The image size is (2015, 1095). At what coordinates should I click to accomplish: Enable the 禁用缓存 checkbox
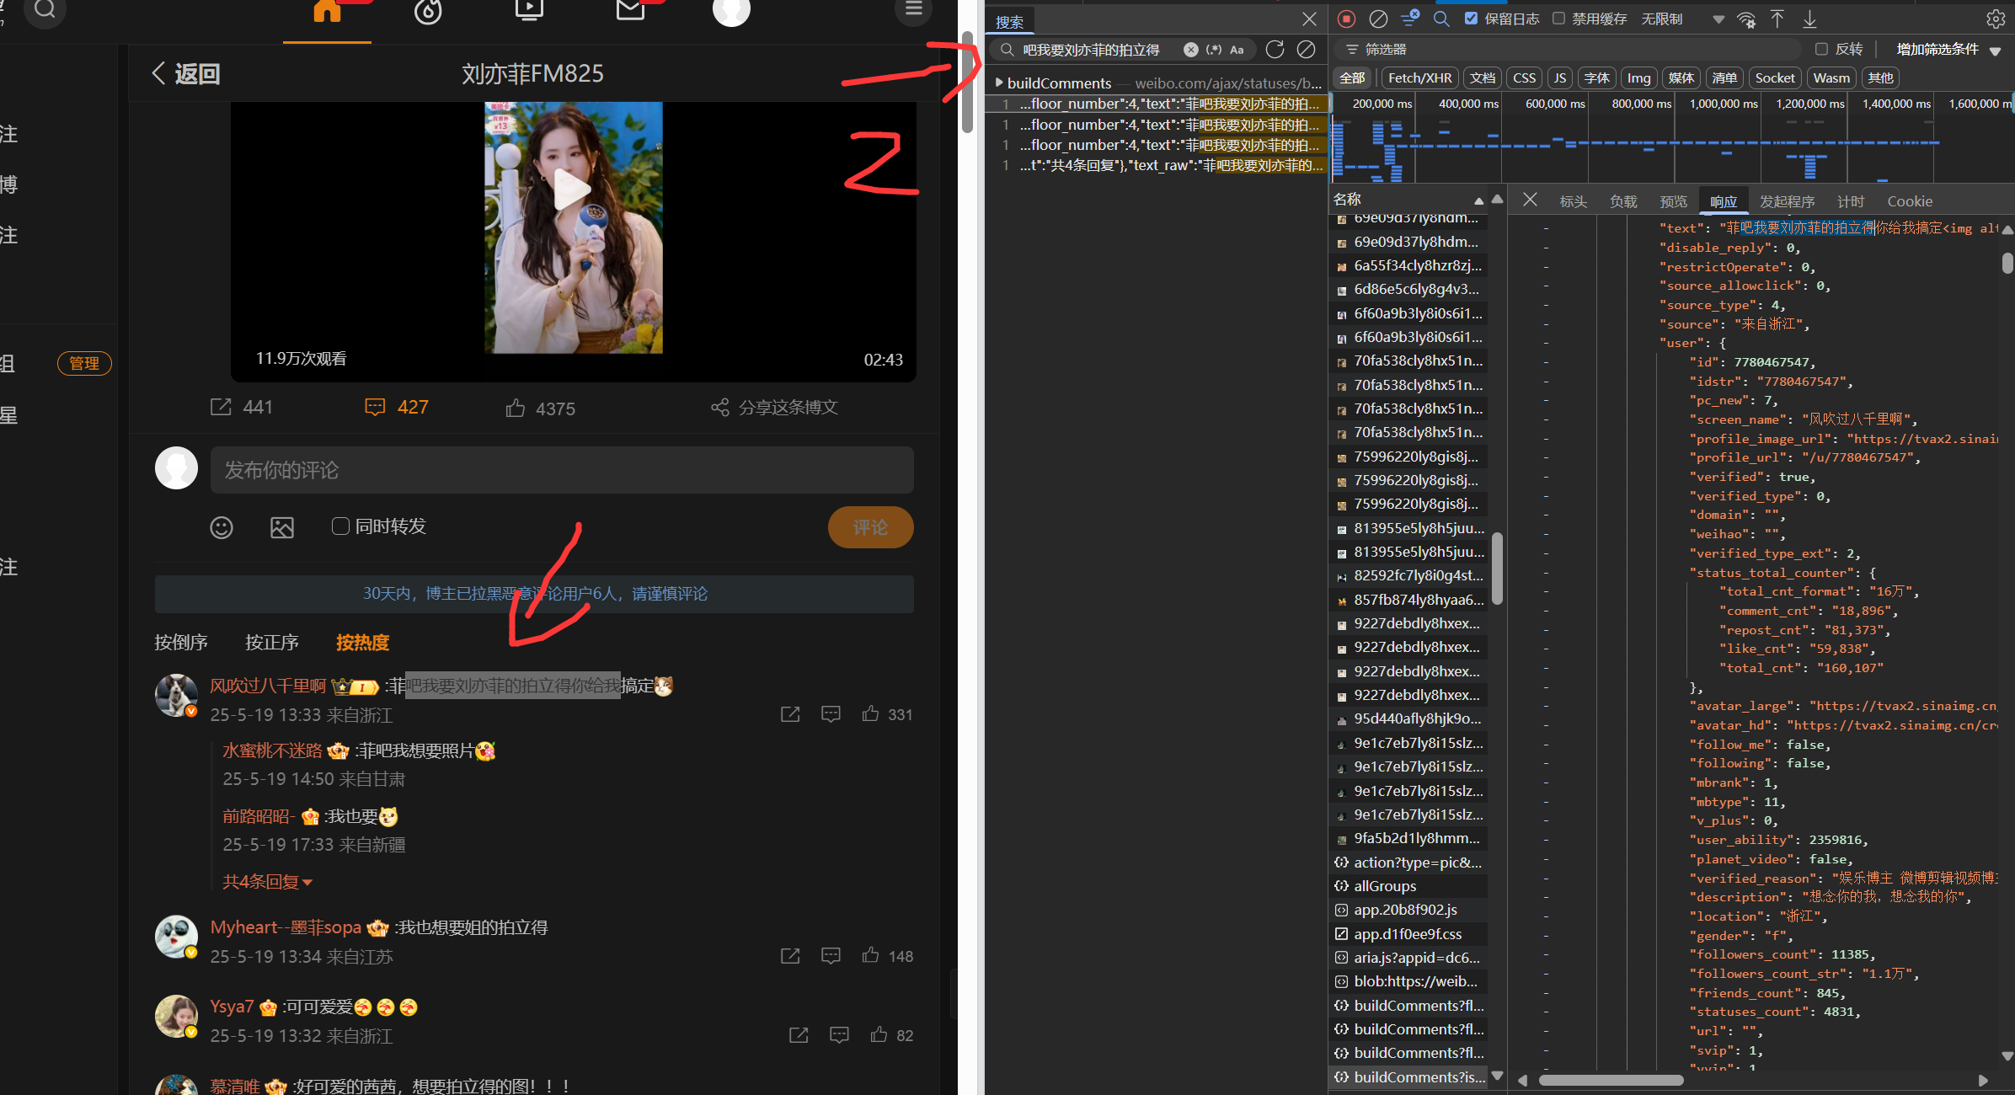point(1558,19)
